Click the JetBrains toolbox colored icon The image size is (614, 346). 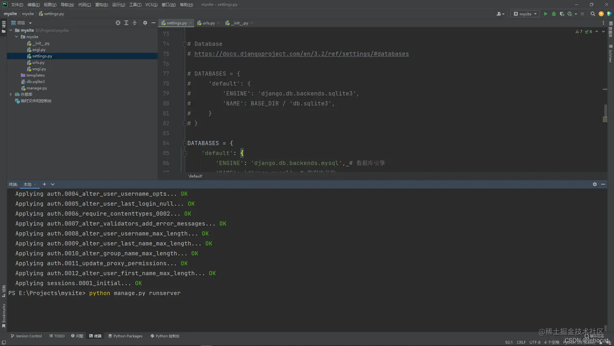pyautogui.click(x=609, y=14)
